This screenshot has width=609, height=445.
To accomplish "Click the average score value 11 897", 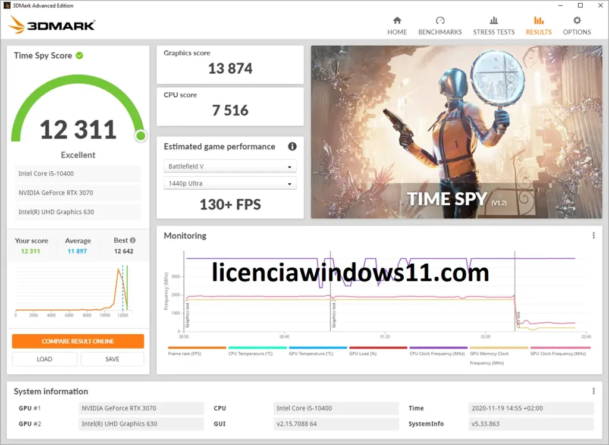I will pyautogui.click(x=77, y=251).
